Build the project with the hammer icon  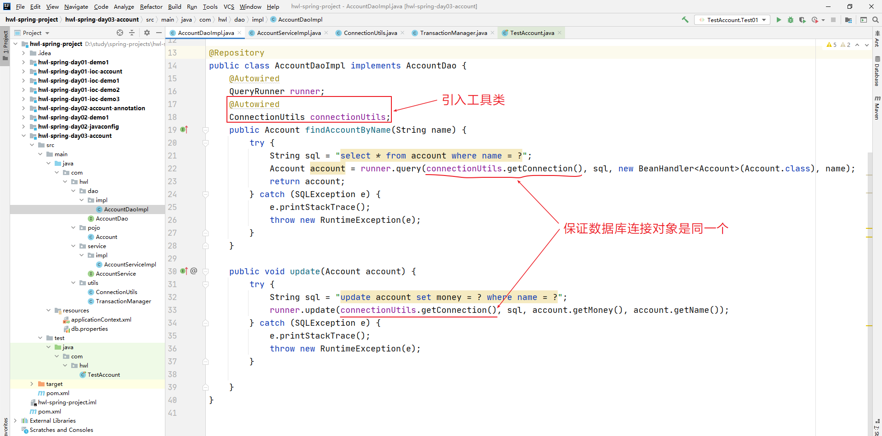(x=685, y=20)
